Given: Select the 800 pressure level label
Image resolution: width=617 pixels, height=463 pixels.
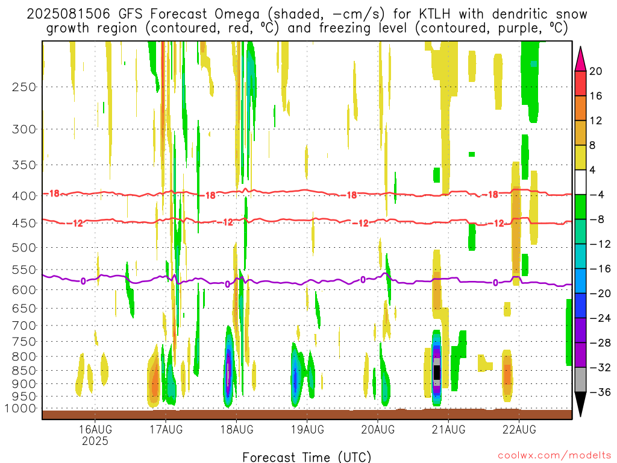Looking at the screenshot, I should (24, 357).
